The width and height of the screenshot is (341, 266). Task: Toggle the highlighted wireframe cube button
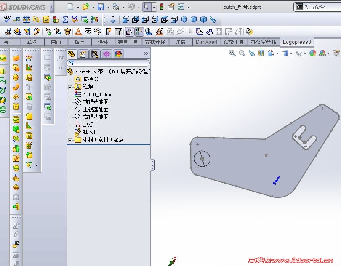click(x=129, y=32)
